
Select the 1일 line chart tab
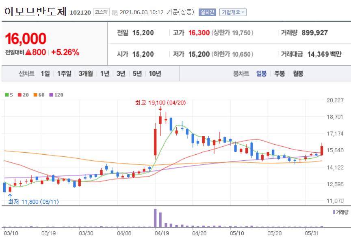click(45, 73)
